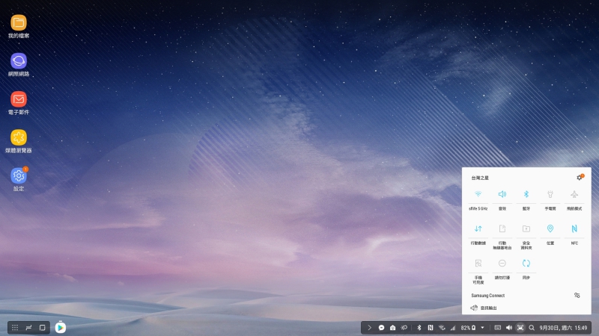599x336 pixels.
Task: Open the audio output speaker option
Action: coord(484,308)
